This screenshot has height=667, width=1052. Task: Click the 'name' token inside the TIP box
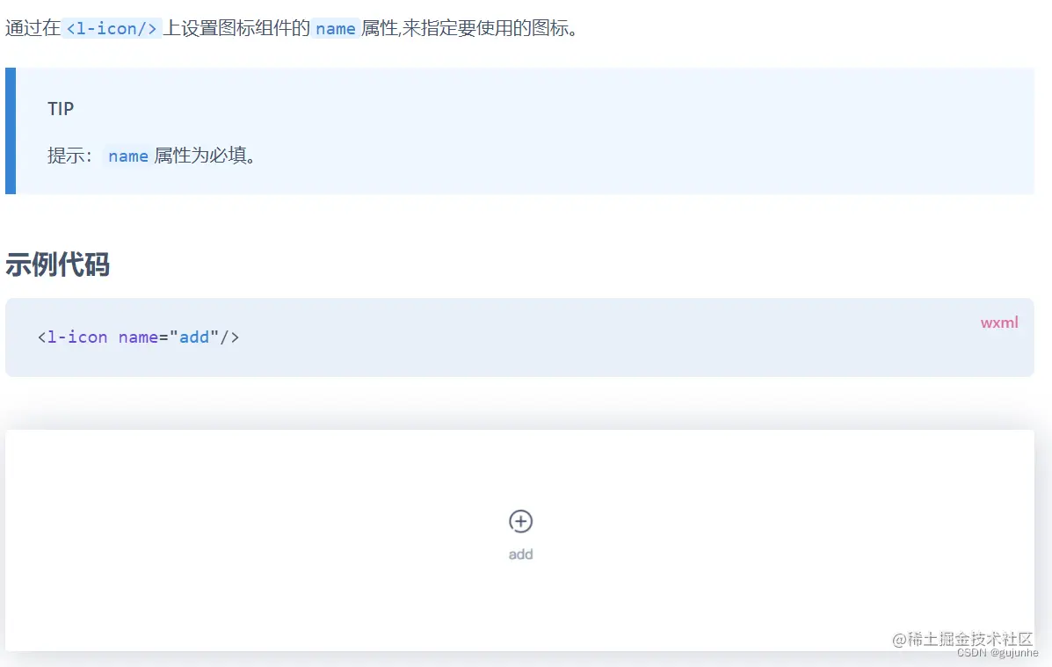tap(128, 156)
